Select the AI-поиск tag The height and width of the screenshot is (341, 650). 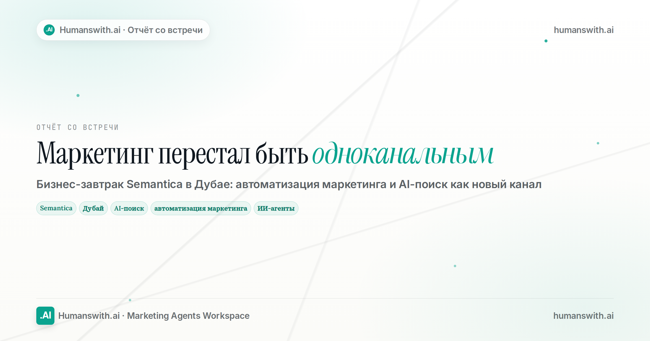coord(129,208)
